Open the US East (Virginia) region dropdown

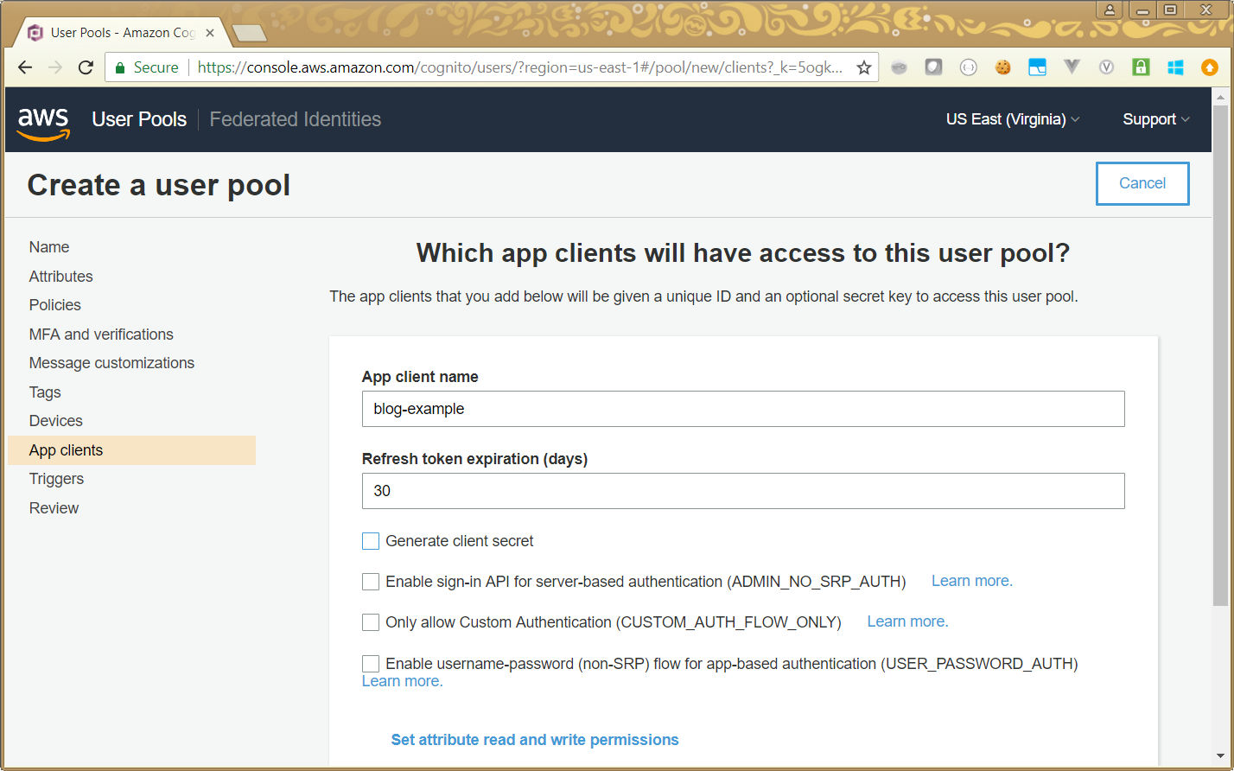click(x=1012, y=119)
